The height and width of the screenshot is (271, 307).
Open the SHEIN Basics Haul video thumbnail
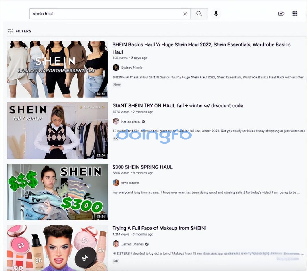pos(57,69)
